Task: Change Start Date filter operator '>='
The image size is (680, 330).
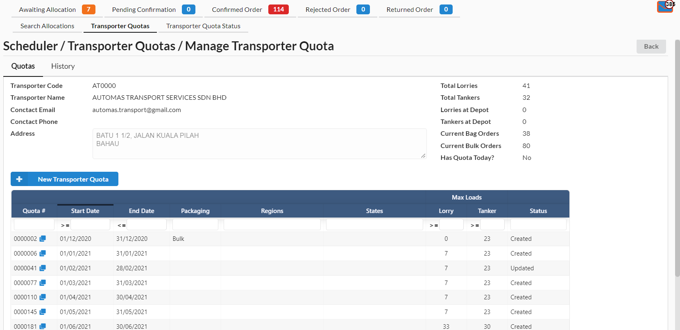Action: (x=65, y=225)
